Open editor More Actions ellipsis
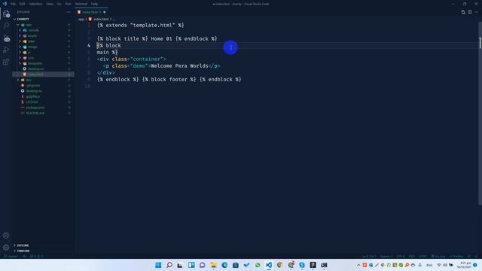 coord(477,12)
